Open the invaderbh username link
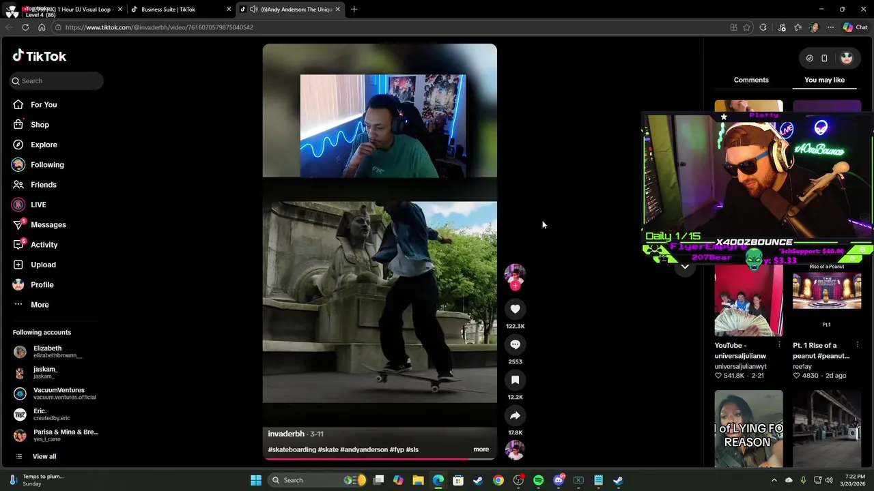 tap(286, 434)
